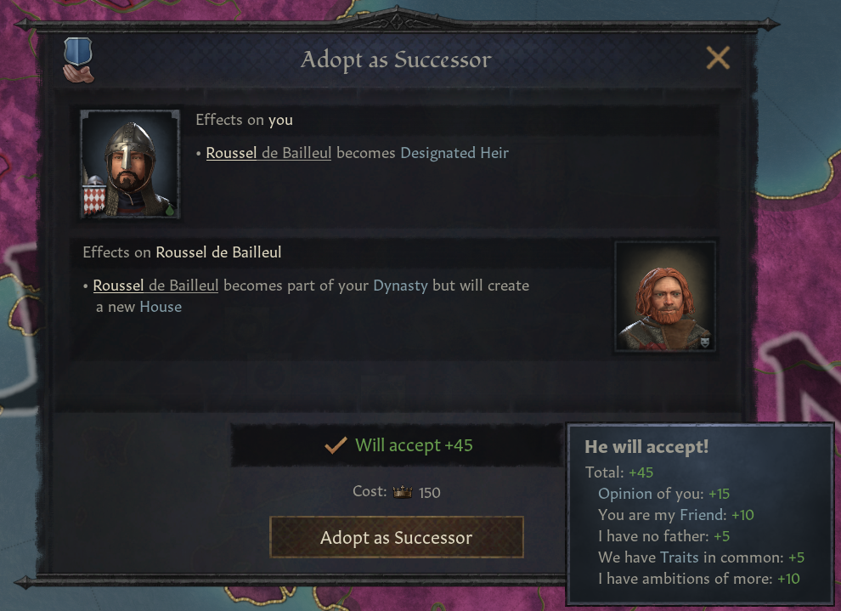841x611 pixels.
Task: Click the prestige crown icon beside the cost
Action: pos(404,492)
